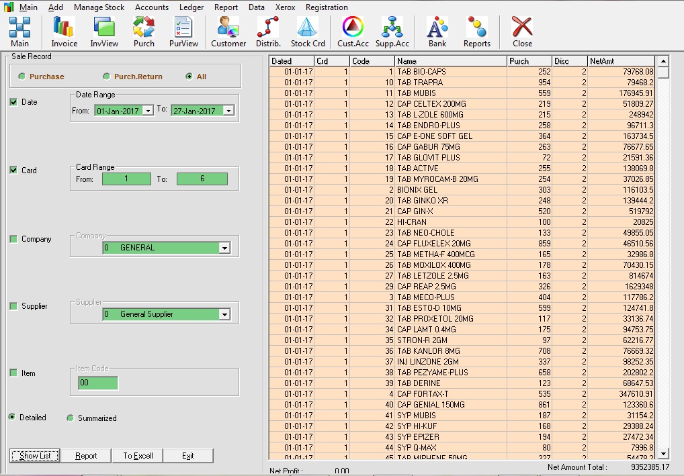
Task: Select the CAP REAP 2.5MG row
Action: point(462,287)
